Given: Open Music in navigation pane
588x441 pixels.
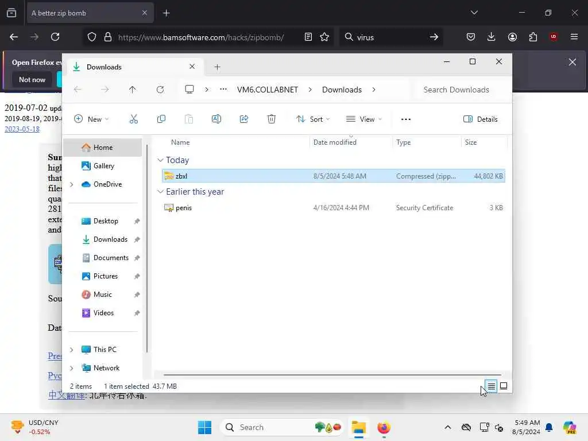Looking at the screenshot, I should (102, 295).
